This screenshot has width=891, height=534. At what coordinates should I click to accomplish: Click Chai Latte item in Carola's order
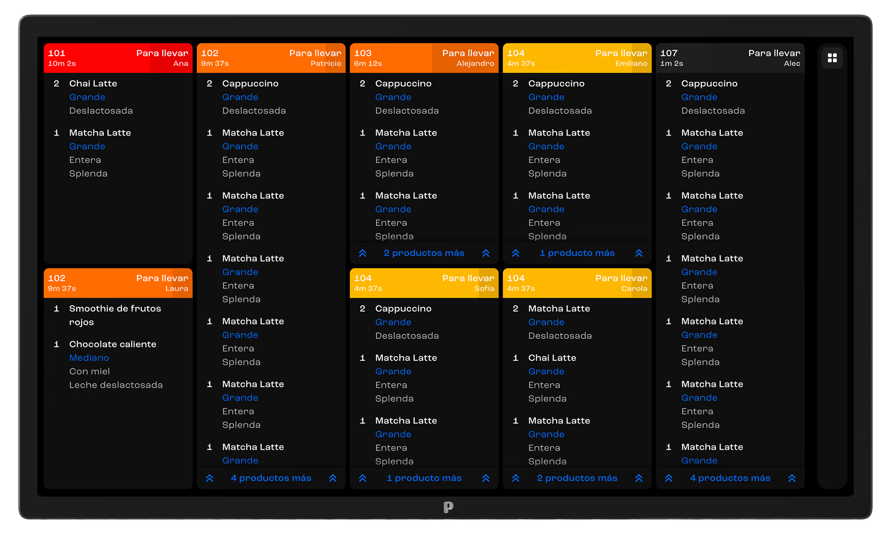click(x=552, y=358)
